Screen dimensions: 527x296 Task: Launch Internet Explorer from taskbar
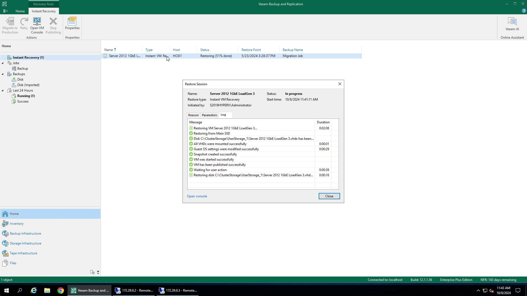tap(33, 291)
